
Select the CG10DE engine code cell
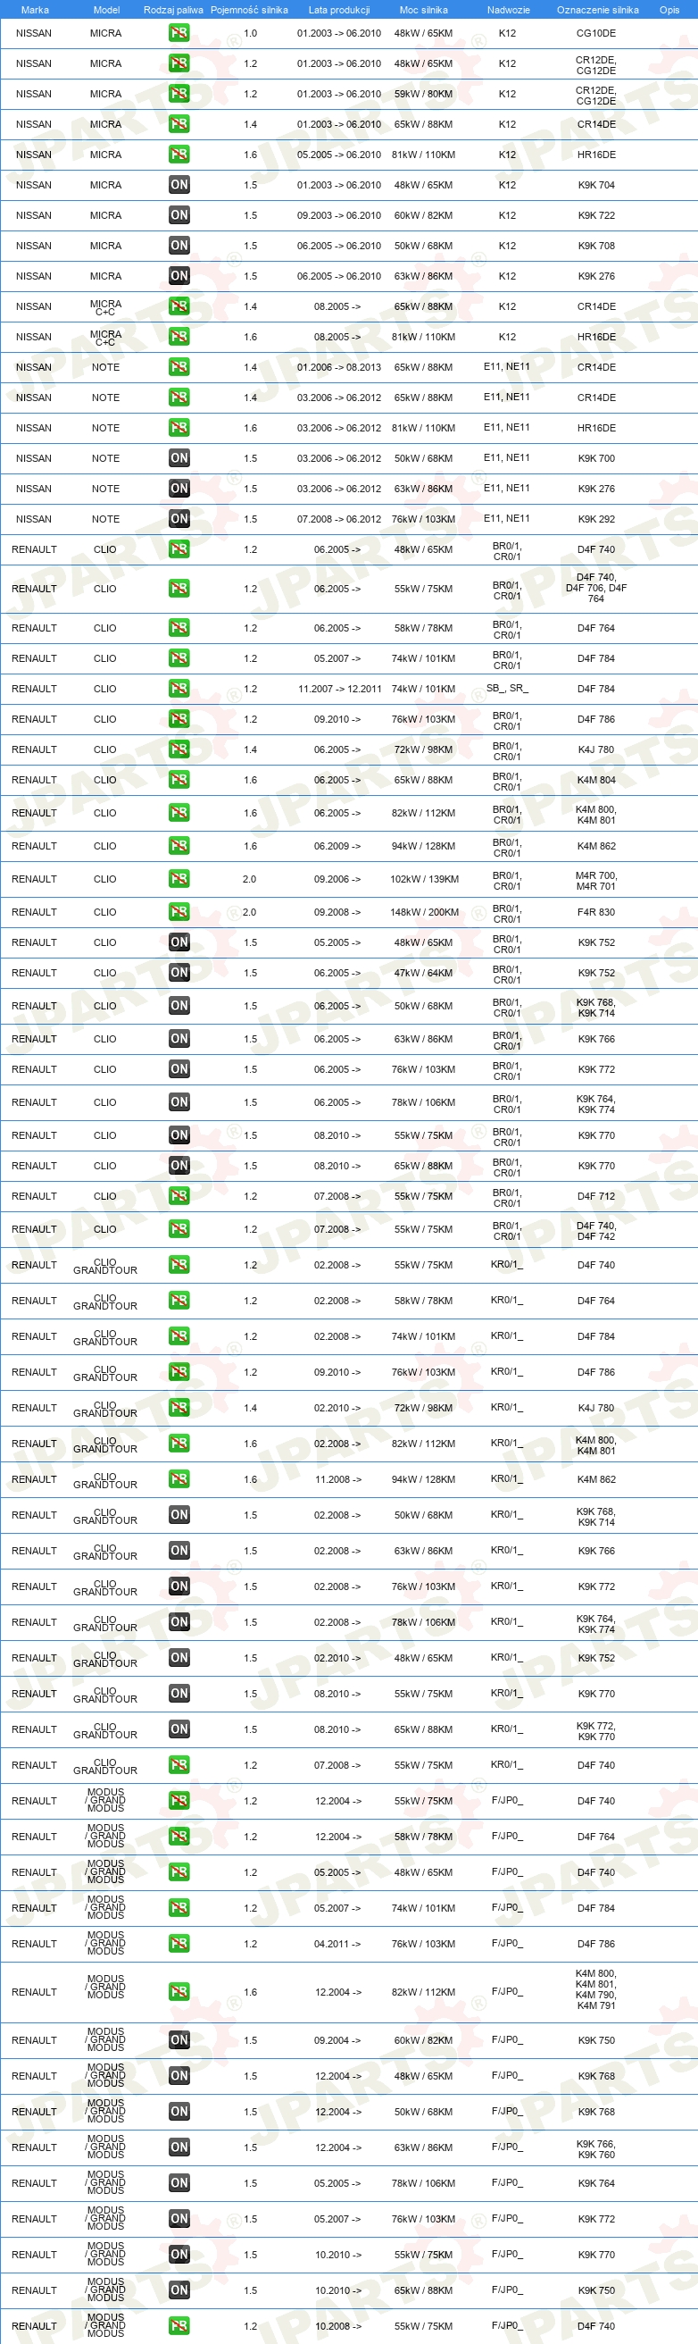(x=596, y=33)
